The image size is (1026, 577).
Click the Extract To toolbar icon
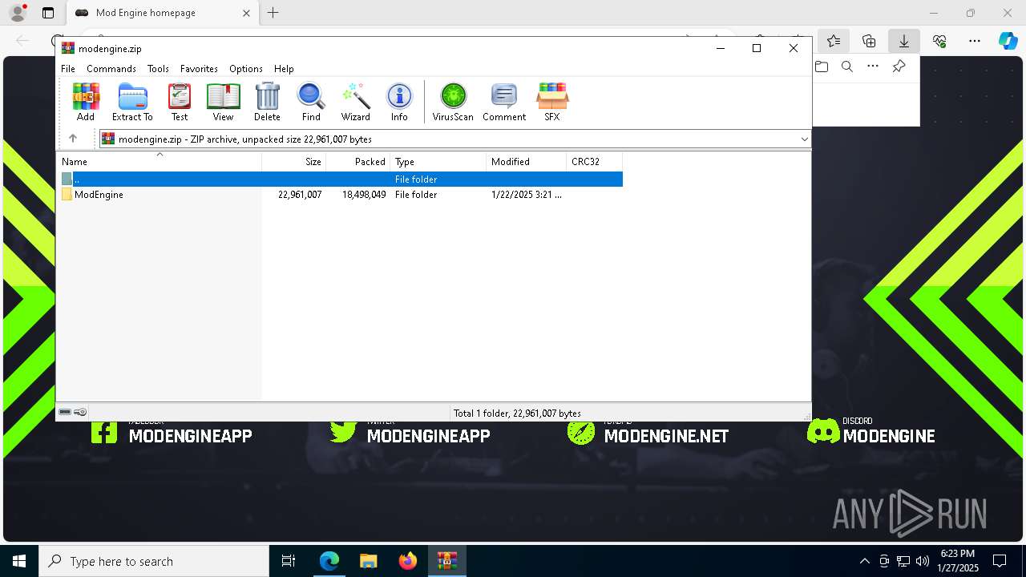click(x=132, y=102)
